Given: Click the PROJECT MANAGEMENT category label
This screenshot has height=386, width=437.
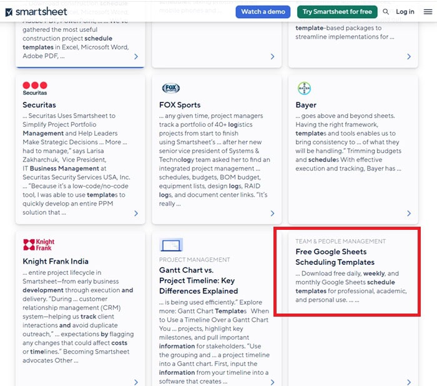Looking at the screenshot, I should (x=195, y=260).
